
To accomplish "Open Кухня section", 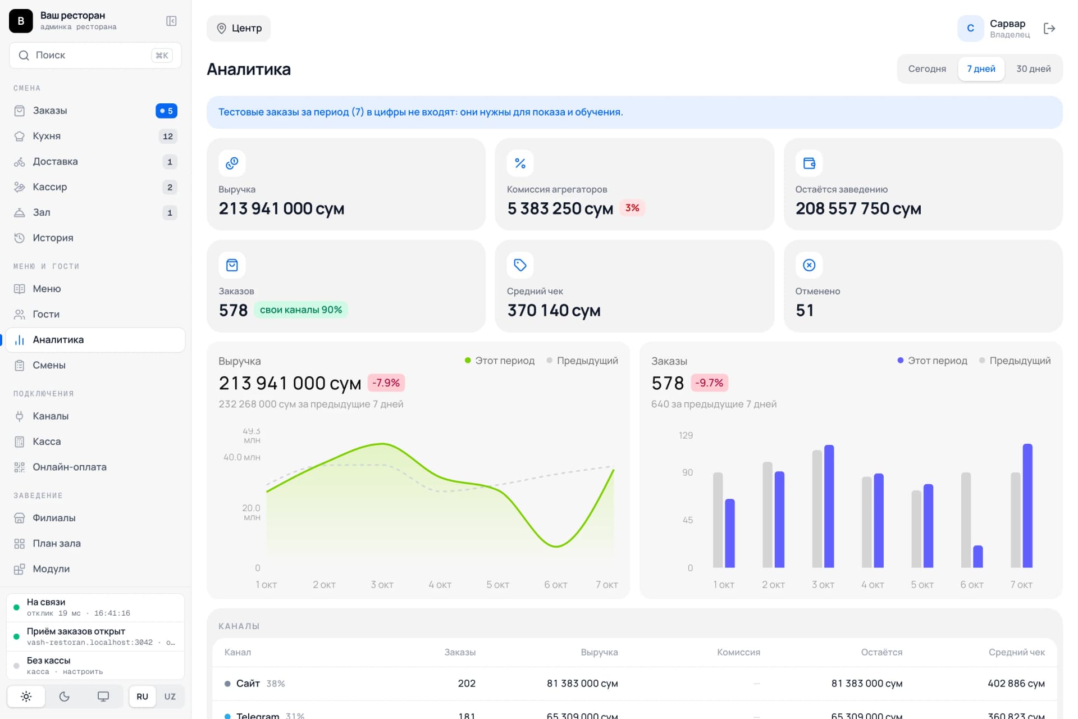I will tap(95, 136).
